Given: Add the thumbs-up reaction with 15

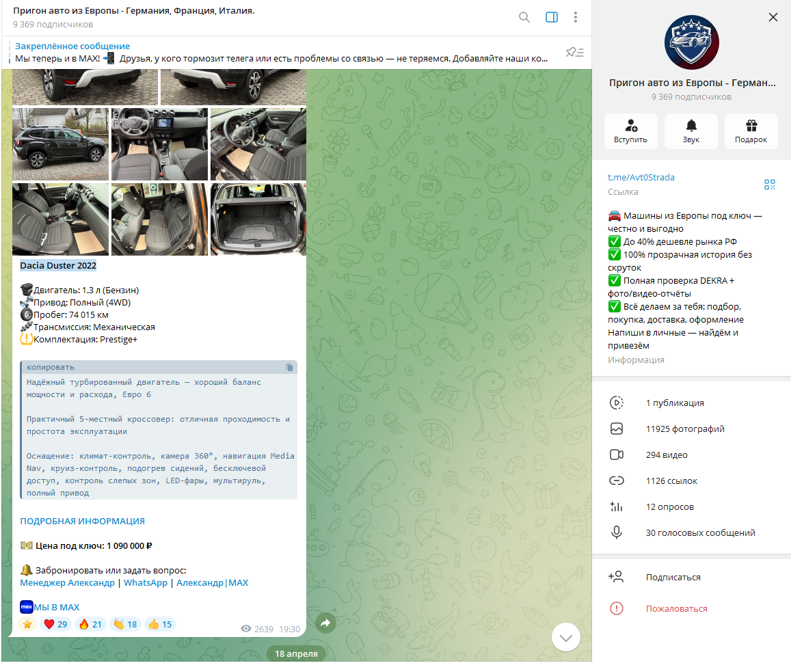Looking at the screenshot, I should (160, 624).
